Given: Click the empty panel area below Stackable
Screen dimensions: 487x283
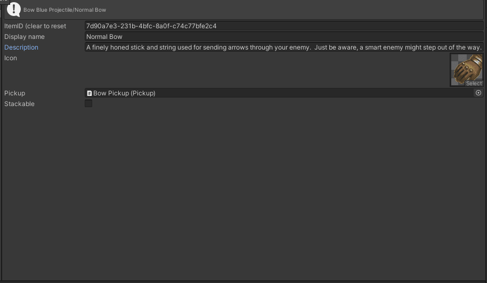Looking at the screenshot, I should pyautogui.click(x=243, y=192).
